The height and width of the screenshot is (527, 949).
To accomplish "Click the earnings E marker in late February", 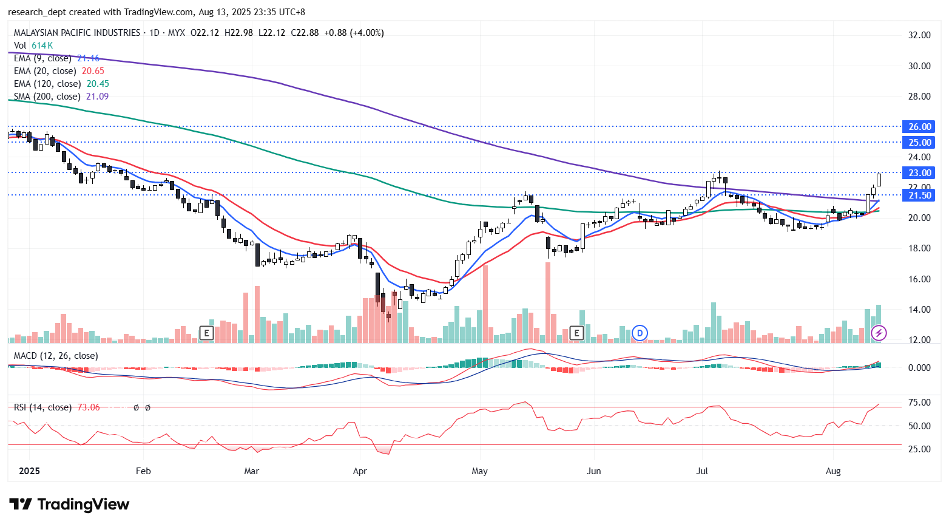I will (x=207, y=333).
